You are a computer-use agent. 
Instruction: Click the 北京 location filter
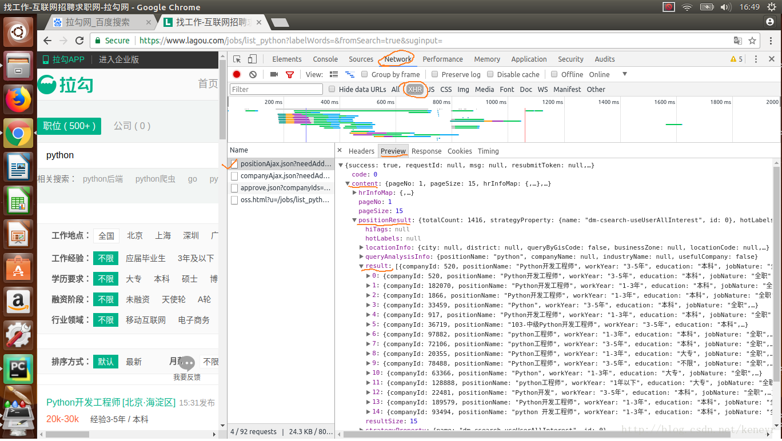coord(135,235)
